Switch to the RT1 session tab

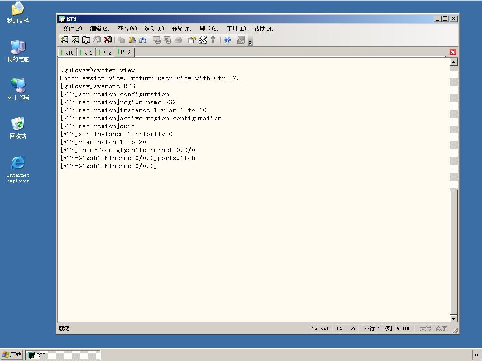[x=87, y=53]
